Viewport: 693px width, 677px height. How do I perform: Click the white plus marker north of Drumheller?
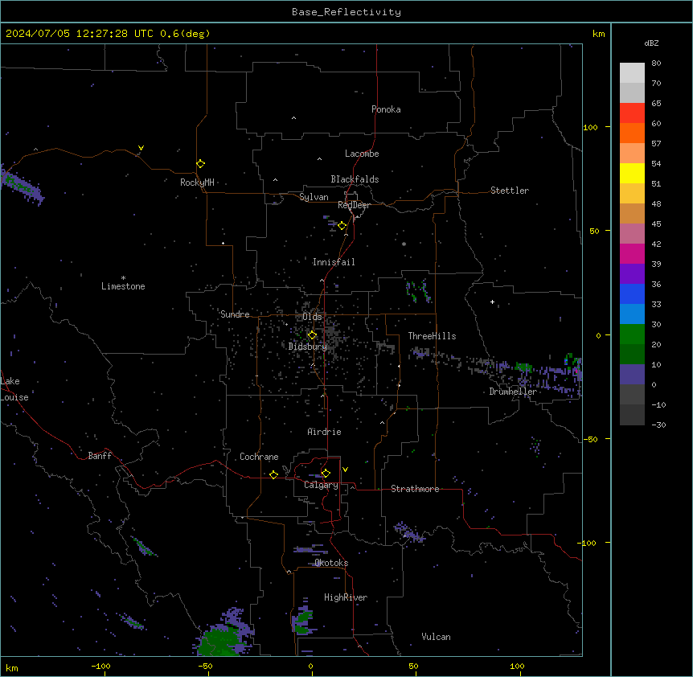pyautogui.click(x=492, y=302)
